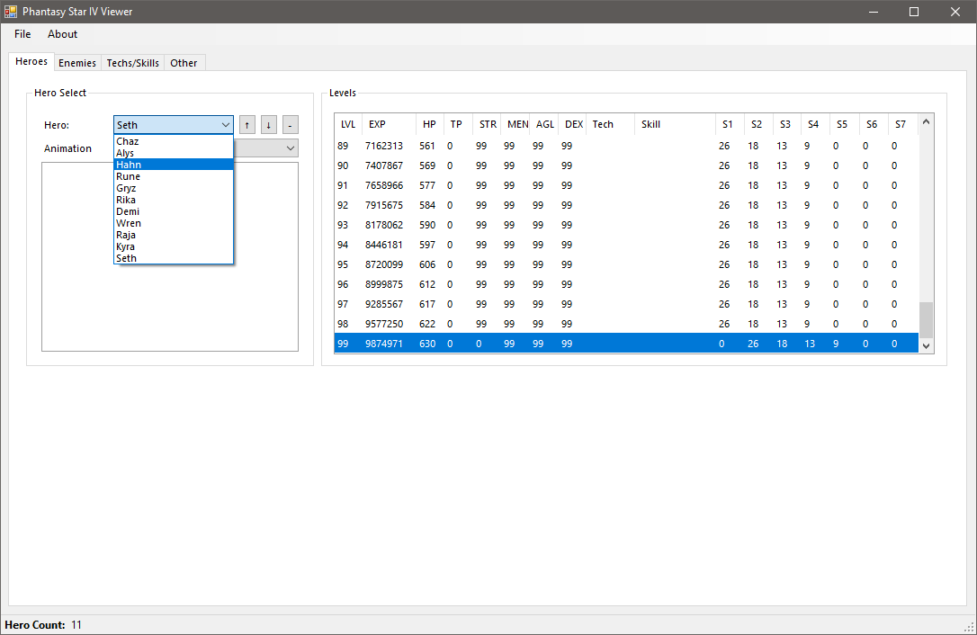Click the MEN column header

pyautogui.click(x=517, y=124)
